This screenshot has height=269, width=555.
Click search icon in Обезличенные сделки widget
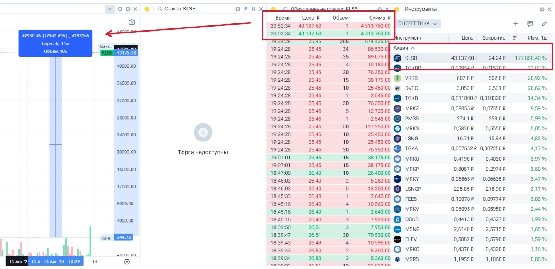click(286, 9)
